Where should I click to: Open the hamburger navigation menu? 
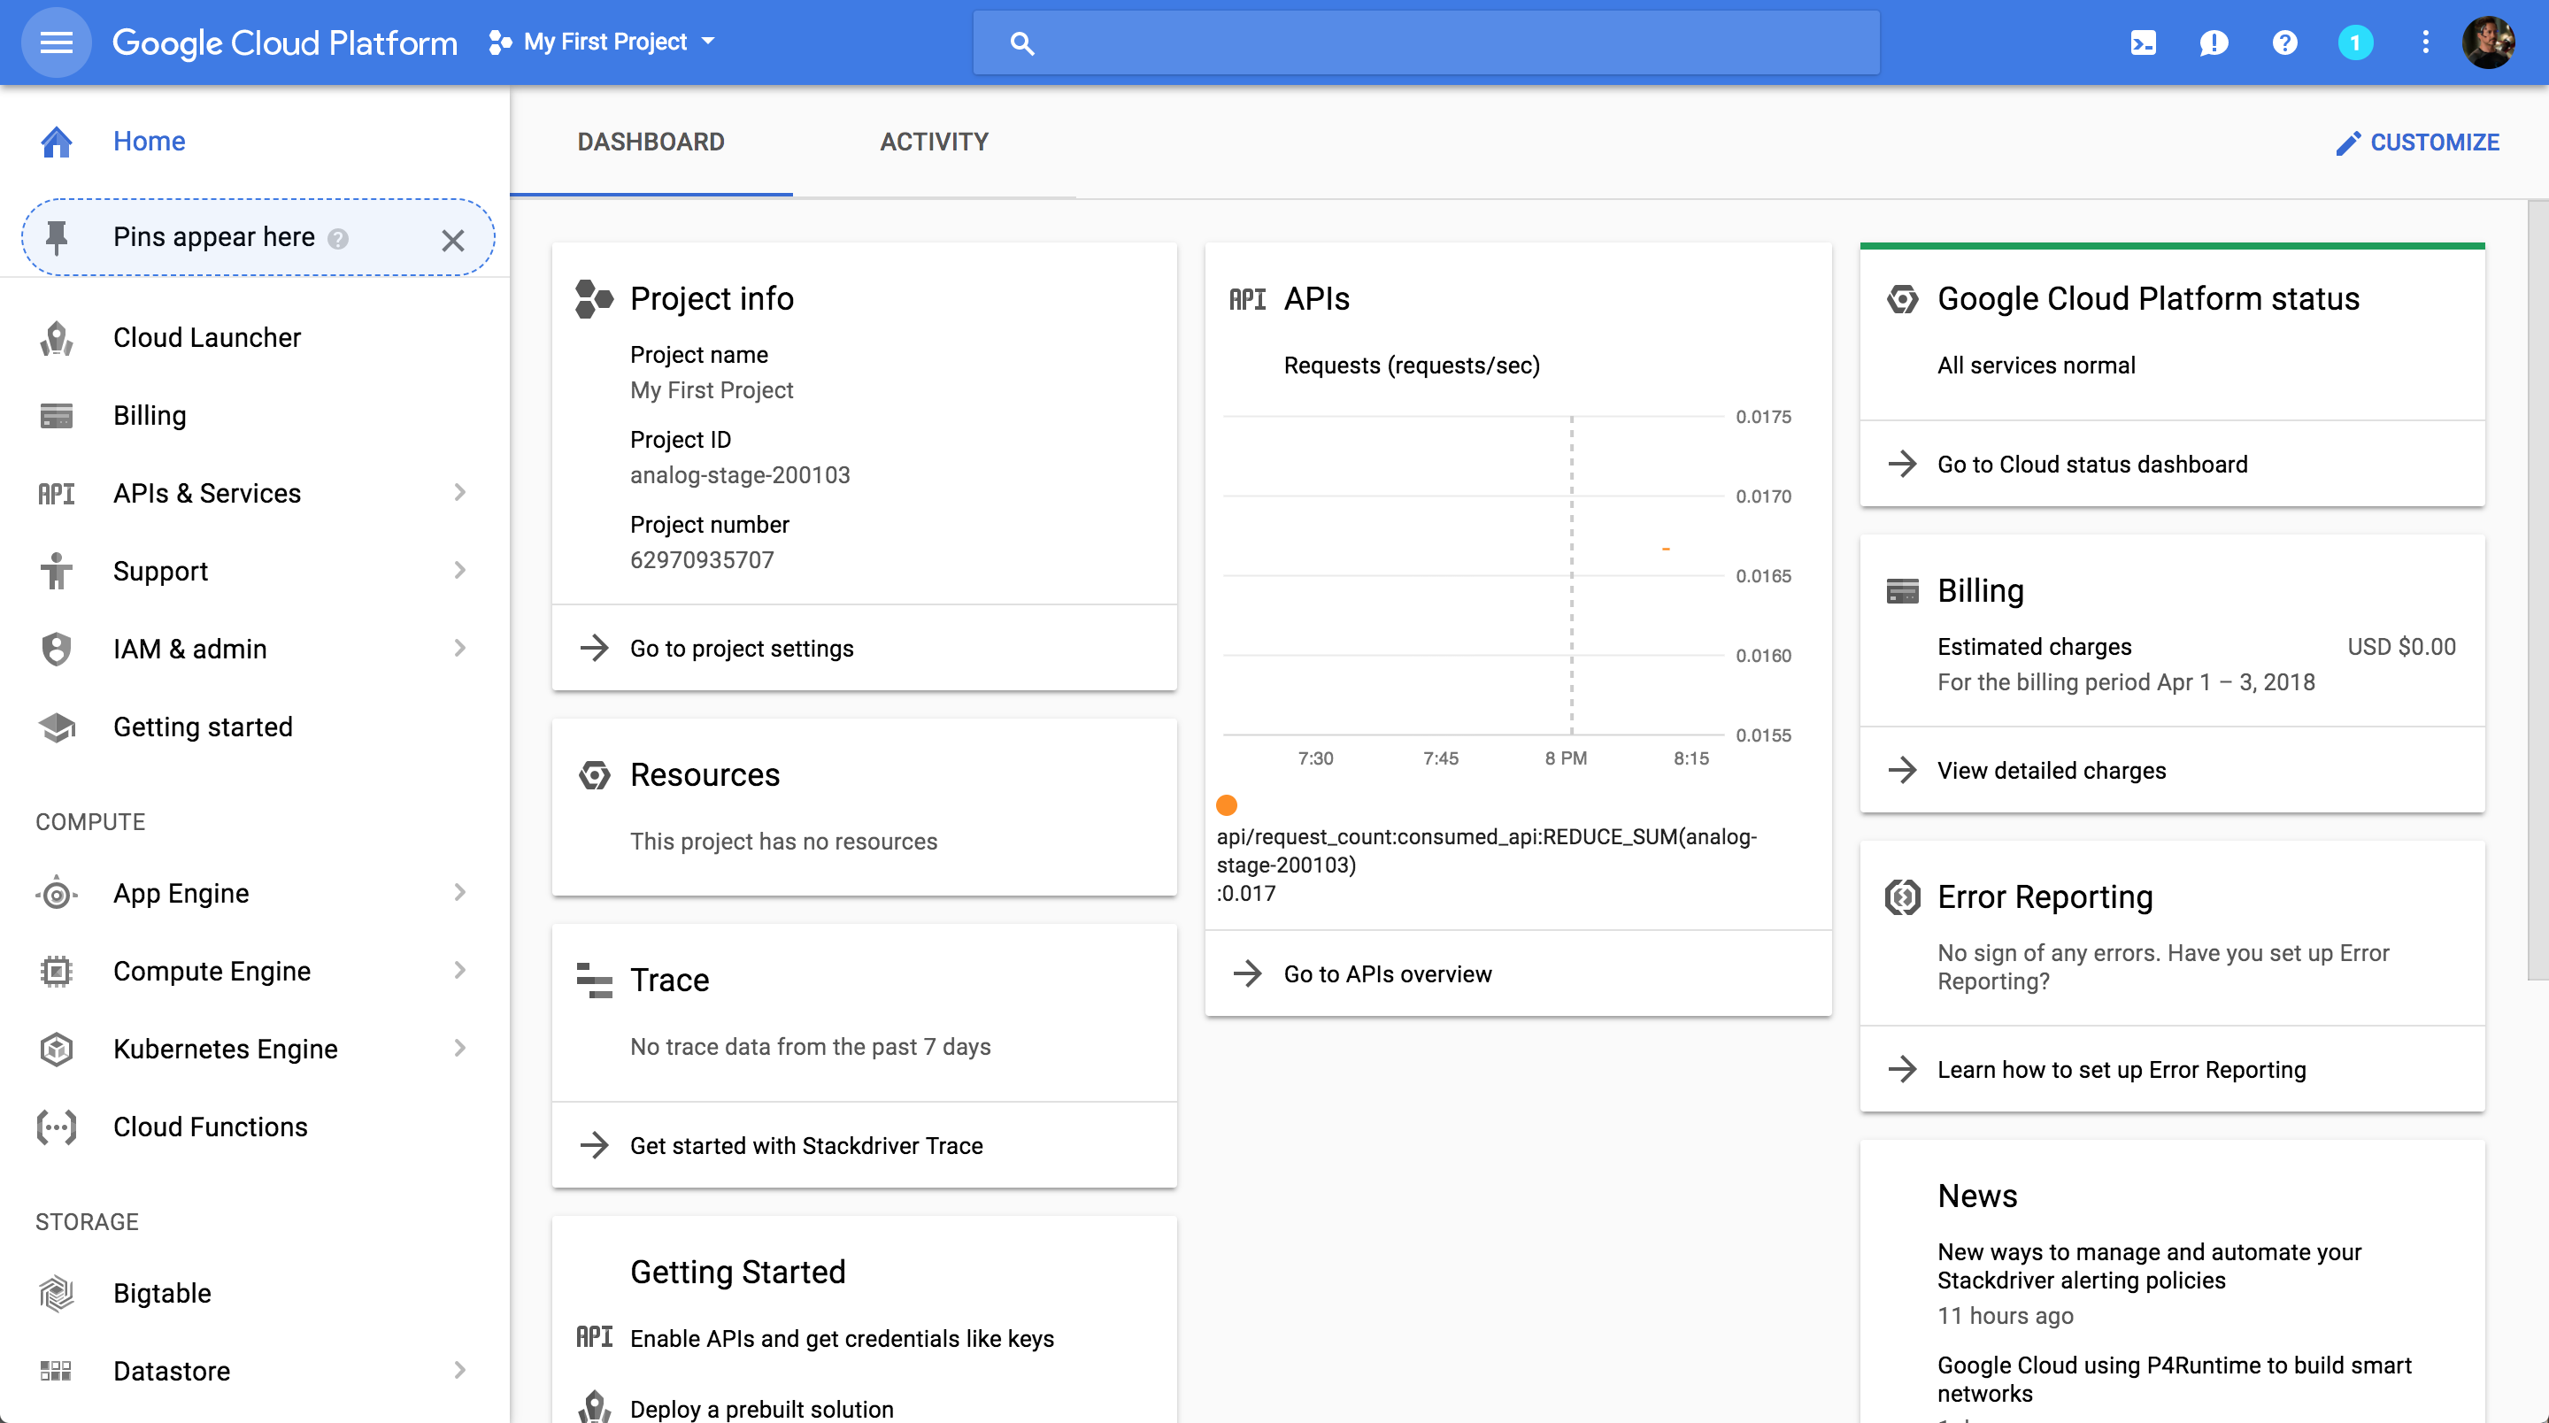[x=57, y=42]
